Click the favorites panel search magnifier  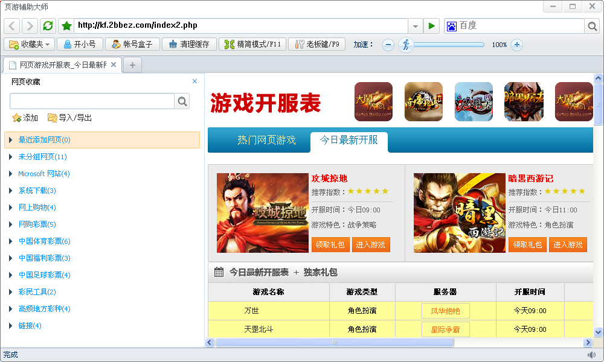pos(182,101)
